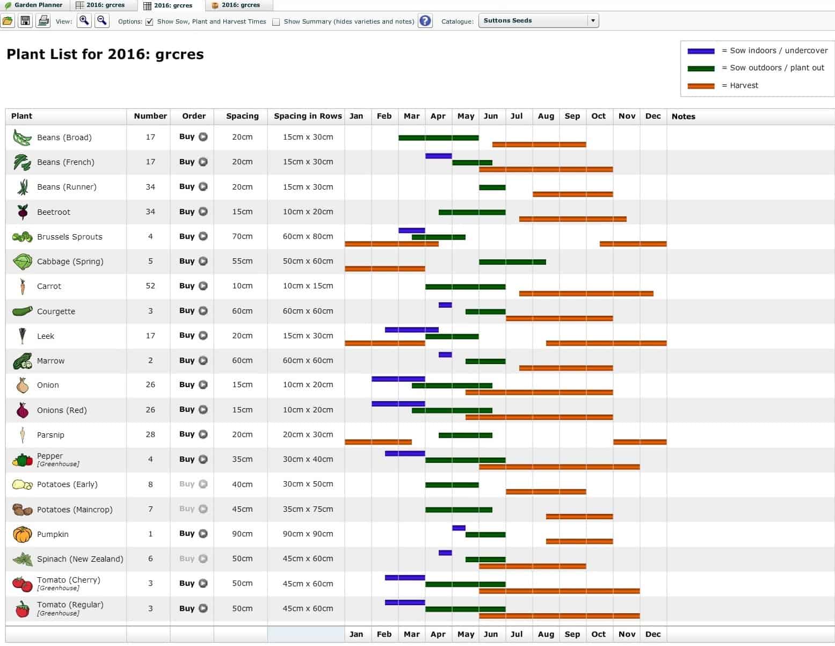Select the first 2016: grcres grid tab
This screenshot has width=835, height=646.
point(103,5)
